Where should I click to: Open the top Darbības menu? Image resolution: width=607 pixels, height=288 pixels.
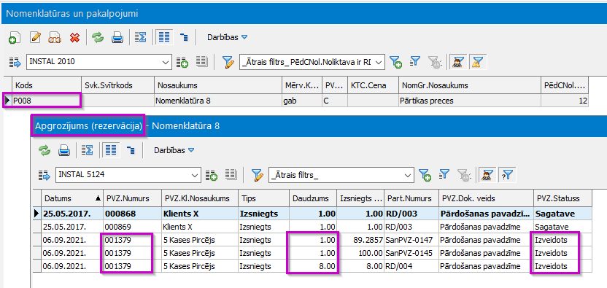click(x=227, y=37)
